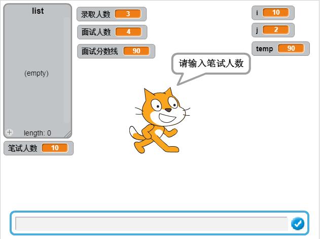The width and height of the screenshot is (320, 239).
Task: Click the answer input field
Action: tap(152, 224)
